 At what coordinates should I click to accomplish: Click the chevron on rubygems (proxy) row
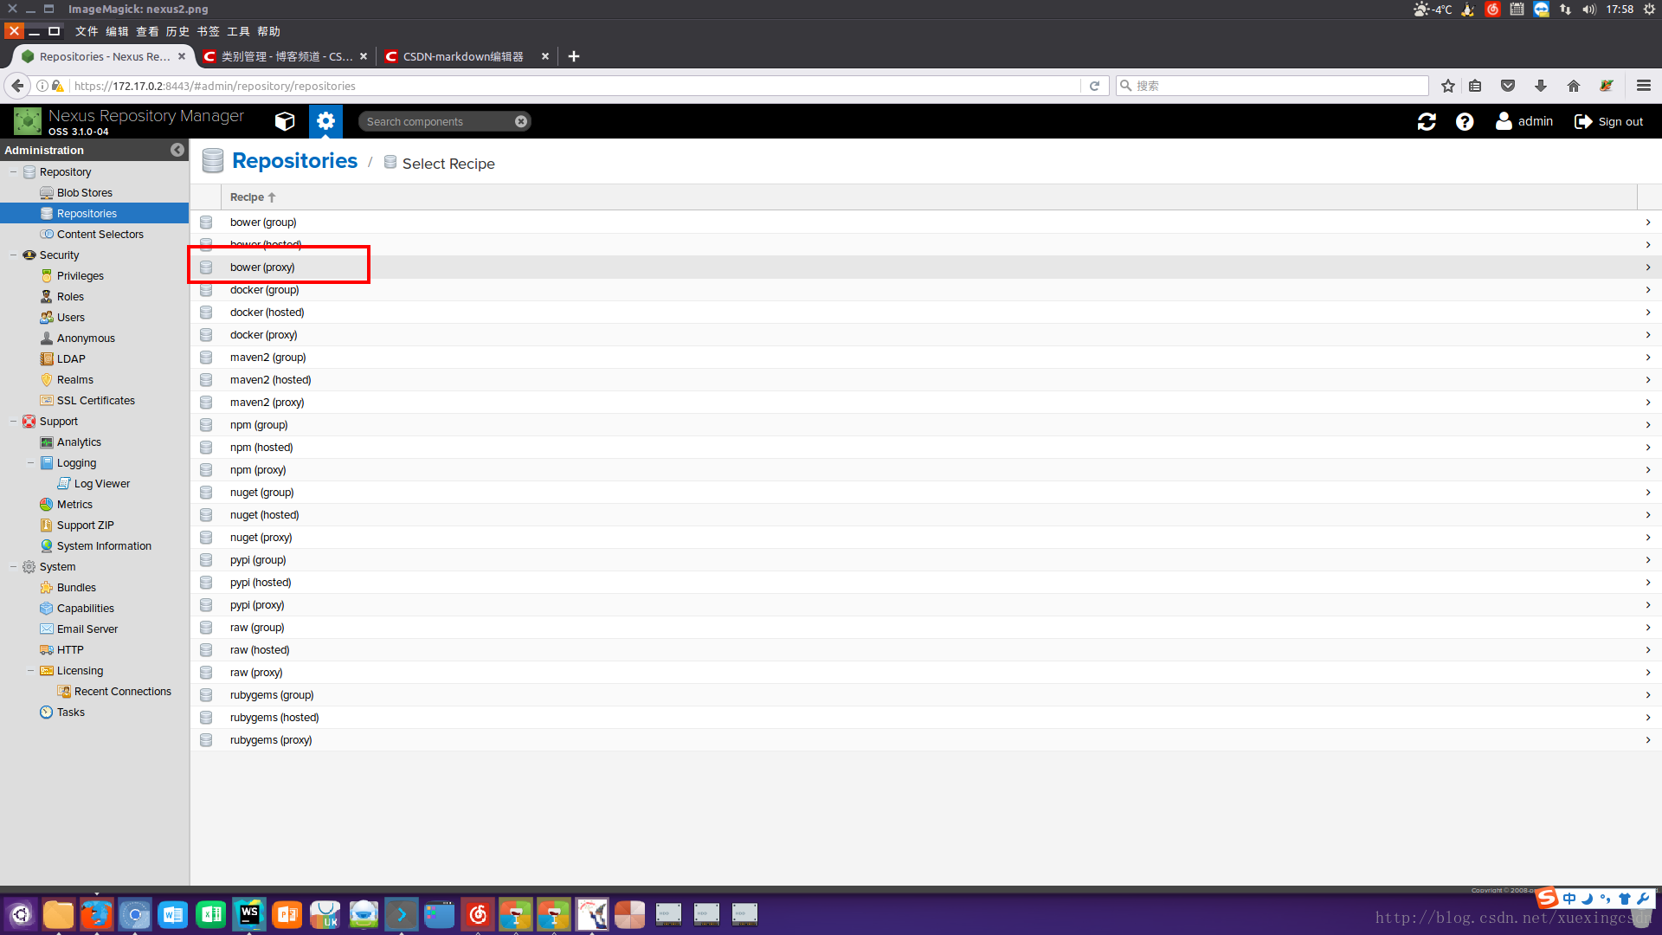coord(1648,740)
